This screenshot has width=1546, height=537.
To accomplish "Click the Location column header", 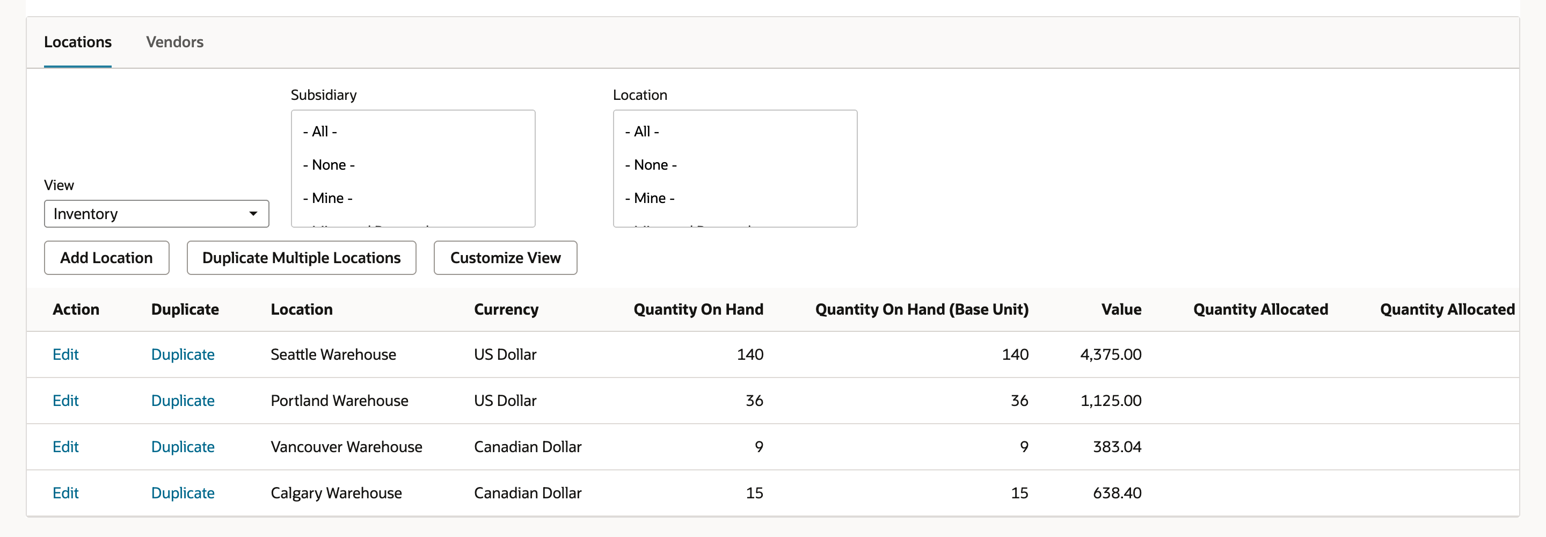I will (302, 309).
